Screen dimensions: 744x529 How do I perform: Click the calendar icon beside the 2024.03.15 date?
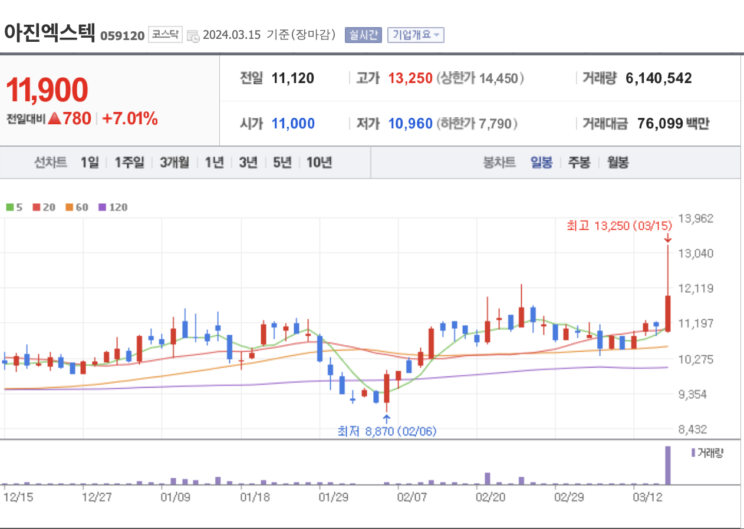(193, 35)
